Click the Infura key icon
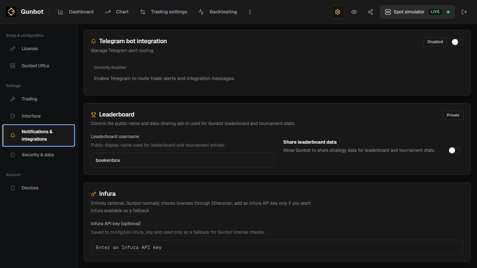The image size is (477, 268). click(94, 194)
